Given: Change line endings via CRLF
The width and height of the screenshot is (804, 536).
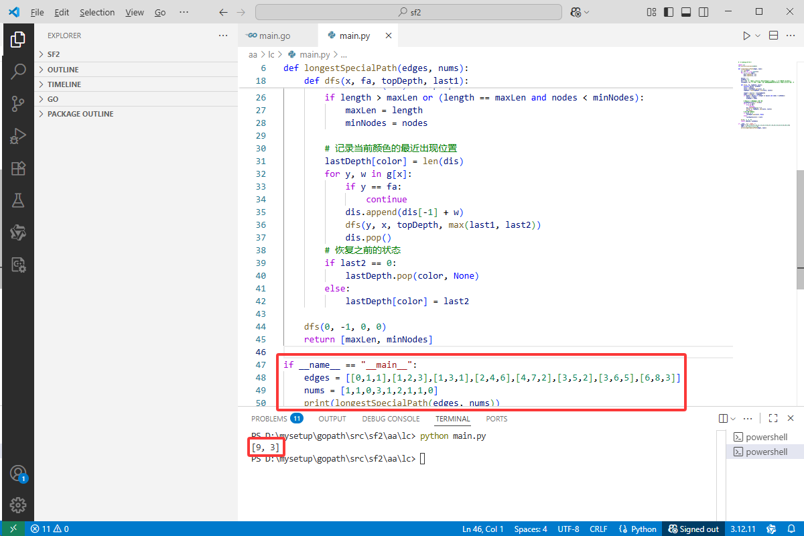Looking at the screenshot, I should coord(598,529).
